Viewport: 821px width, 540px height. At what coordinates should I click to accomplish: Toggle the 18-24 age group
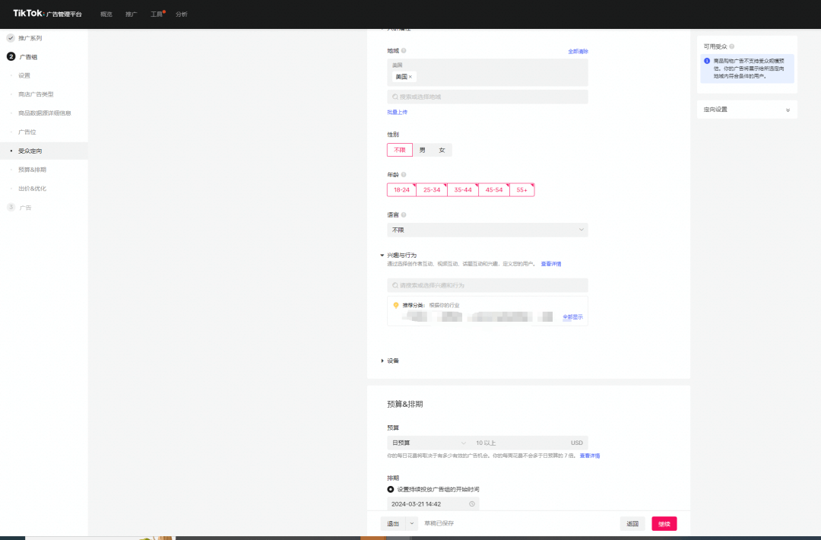[401, 189]
